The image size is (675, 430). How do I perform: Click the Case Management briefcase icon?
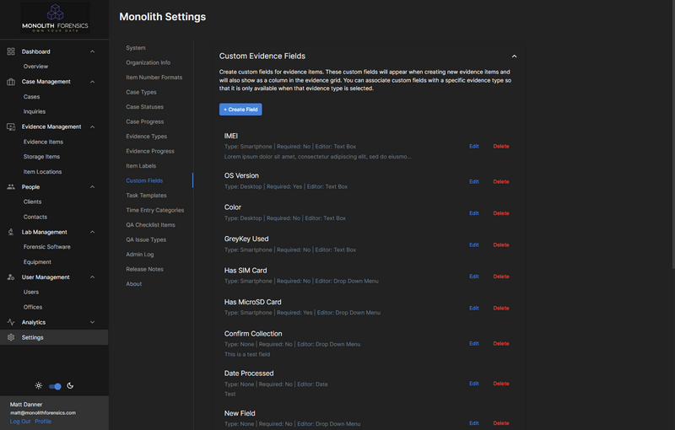(x=11, y=82)
